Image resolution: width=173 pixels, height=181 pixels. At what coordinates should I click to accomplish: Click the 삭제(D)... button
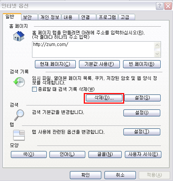click(104, 98)
